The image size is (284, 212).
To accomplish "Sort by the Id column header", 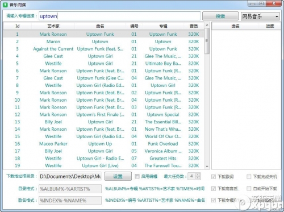I will click(x=18, y=26).
